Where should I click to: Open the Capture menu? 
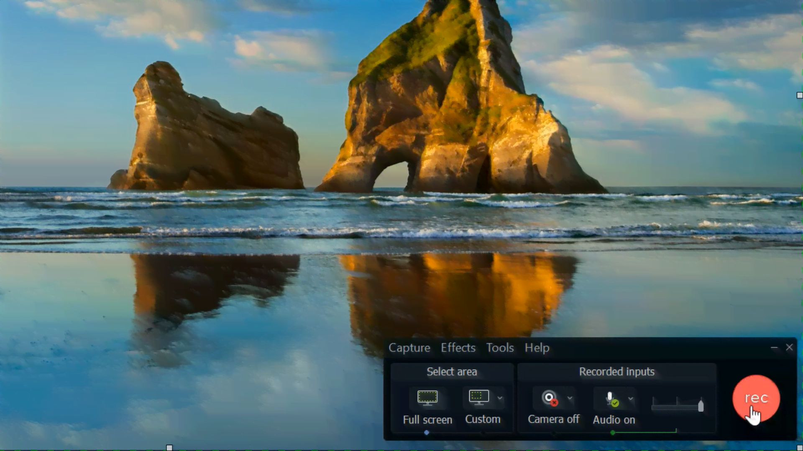(409, 347)
